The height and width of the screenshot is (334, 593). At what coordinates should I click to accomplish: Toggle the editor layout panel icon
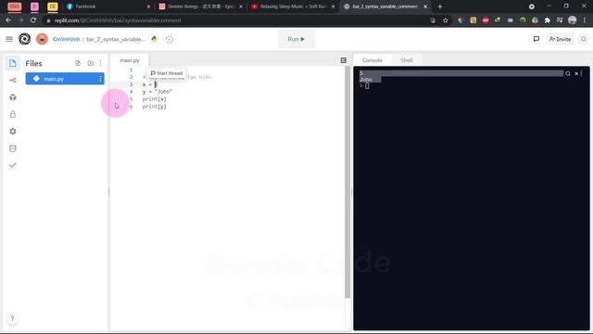tap(344, 60)
